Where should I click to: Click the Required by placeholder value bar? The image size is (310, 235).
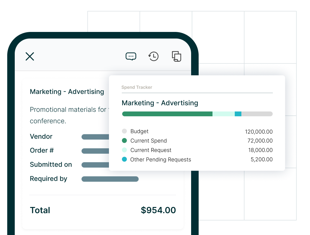110,179
